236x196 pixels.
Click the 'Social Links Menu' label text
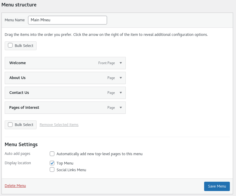coord(71,170)
